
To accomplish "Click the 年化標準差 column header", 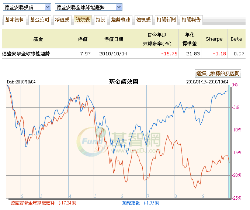I will [190, 39].
